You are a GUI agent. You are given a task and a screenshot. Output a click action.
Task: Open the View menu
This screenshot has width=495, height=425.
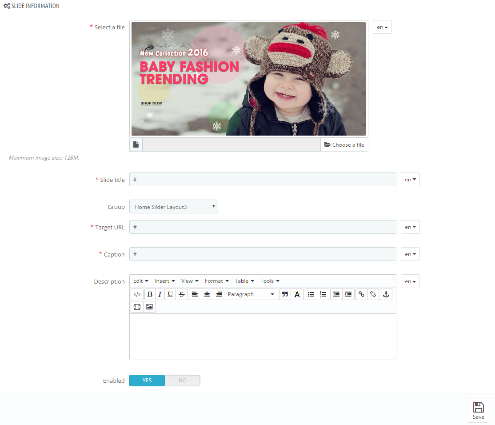190,281
